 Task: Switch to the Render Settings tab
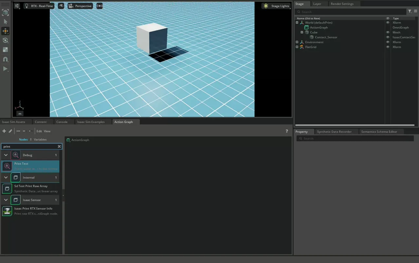point(342,4)
